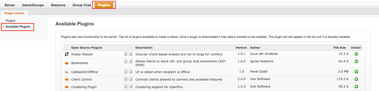Viewport: 379px width, 91px height.
Task: Open the Avatar Resizer readme icon
Action: [126, 54]
